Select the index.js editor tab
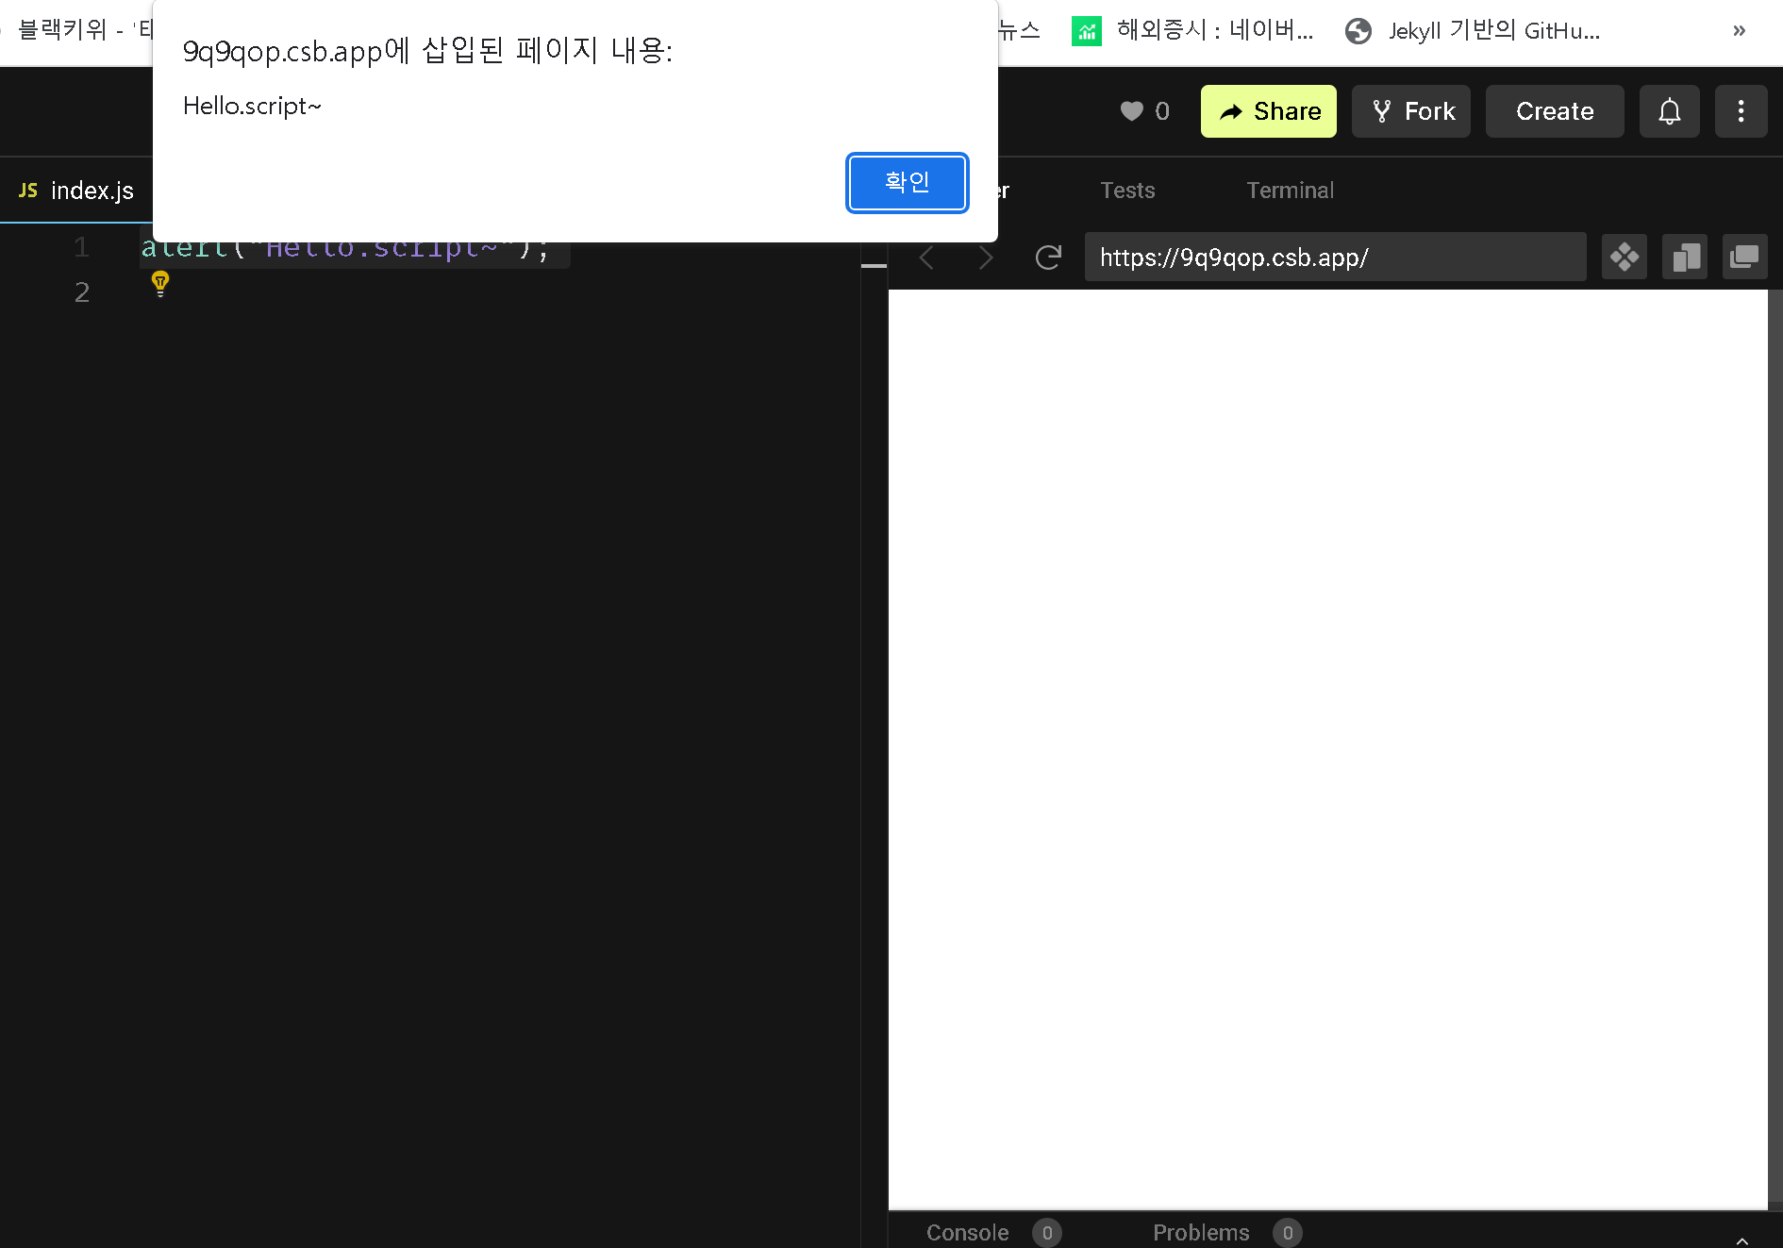Image resolution: width=1783 pixels, height=1248 pixels. pyautogui.click(x=76, y=191)
